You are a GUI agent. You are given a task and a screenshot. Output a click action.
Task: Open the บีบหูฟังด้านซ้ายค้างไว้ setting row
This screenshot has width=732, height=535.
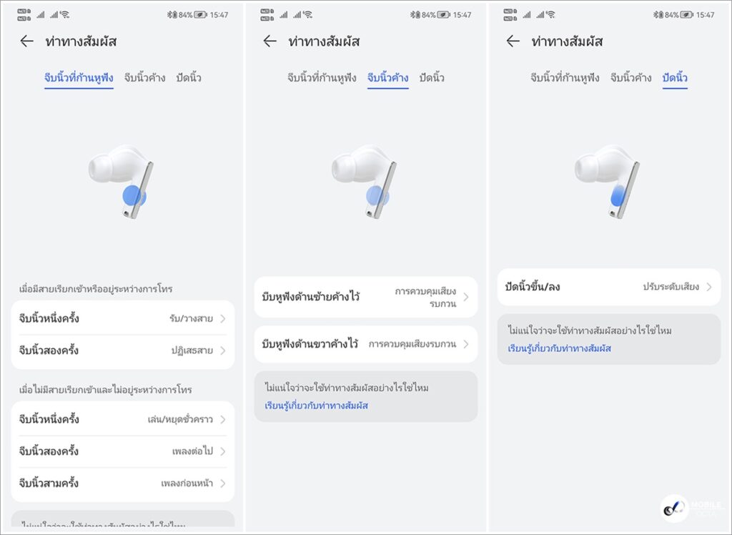365,297
